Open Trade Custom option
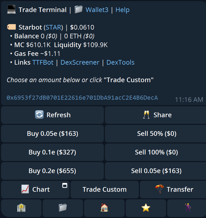Image resolution: width=206 pixels, height=218 pixels. pos(105,190)
